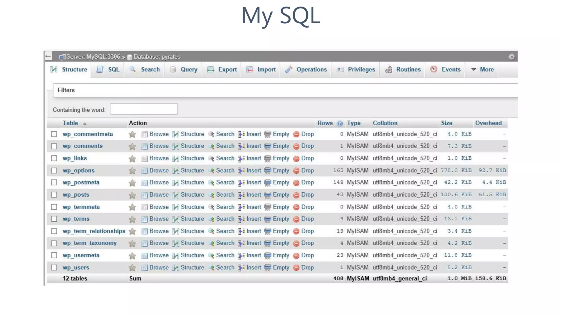Image resolution: width=561 pixels, height=316 pixels.
Task: Check the wp_terms checkbox
Action: coord(54,219)
